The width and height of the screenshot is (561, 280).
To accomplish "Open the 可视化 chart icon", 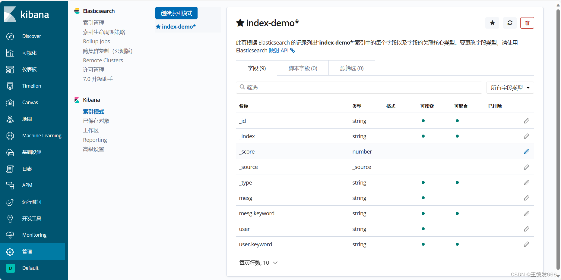I will pyautogui.click(x=10, y=53).
